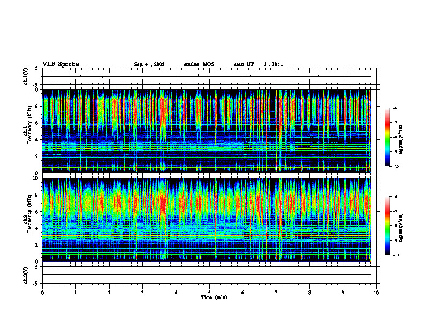Click the "-6" mark on ch.1 color bar

click(395, 108)
